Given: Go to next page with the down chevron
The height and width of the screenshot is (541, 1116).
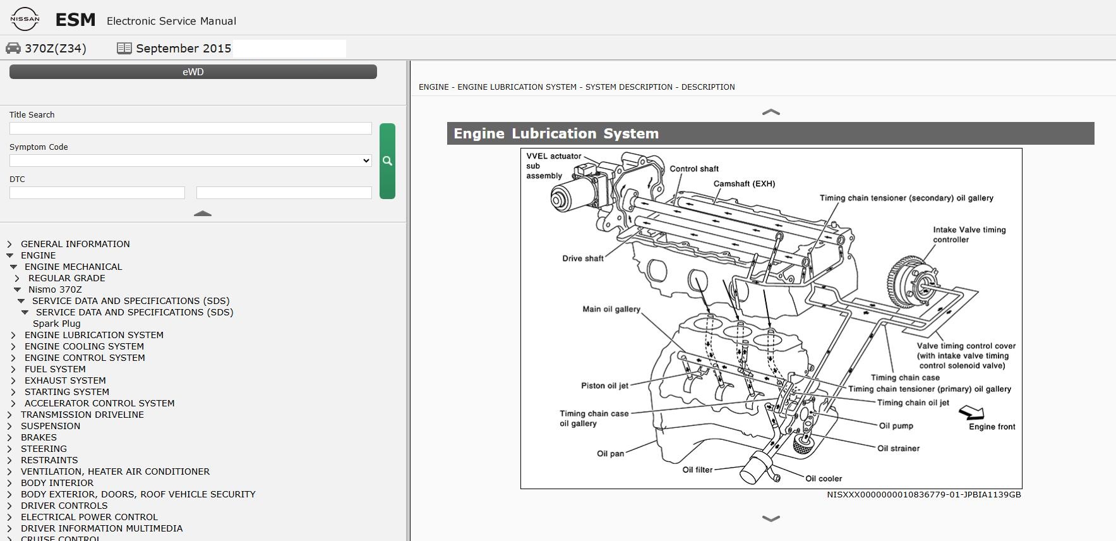Looking at the screenshot, I should 771,518.
